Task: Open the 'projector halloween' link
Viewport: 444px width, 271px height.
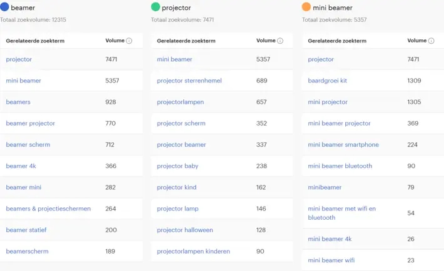Action: (x=185, y=230)
